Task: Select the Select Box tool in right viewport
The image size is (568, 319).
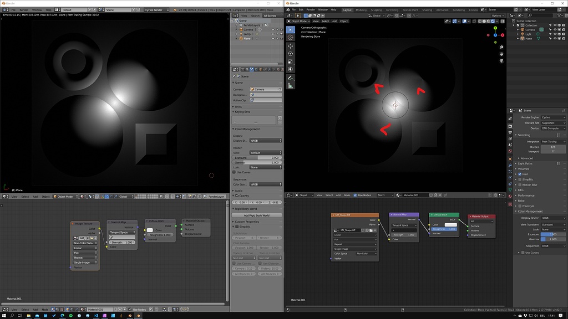Action: click(291, 30)
